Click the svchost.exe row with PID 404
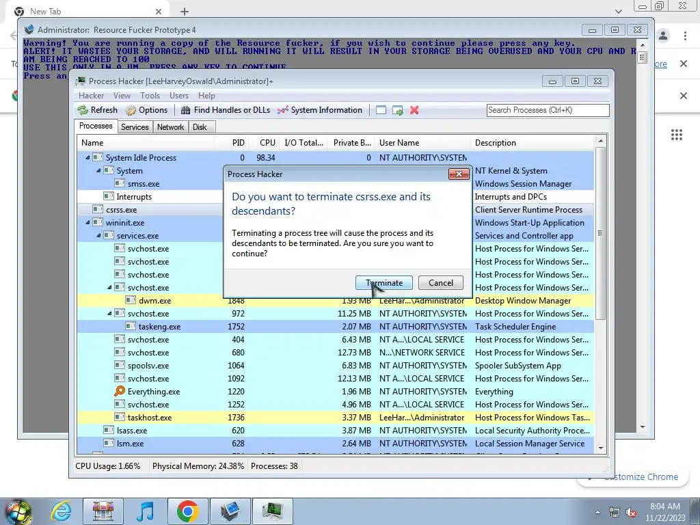The width and height of the screenshot is (700, 525). click(335, 339)
